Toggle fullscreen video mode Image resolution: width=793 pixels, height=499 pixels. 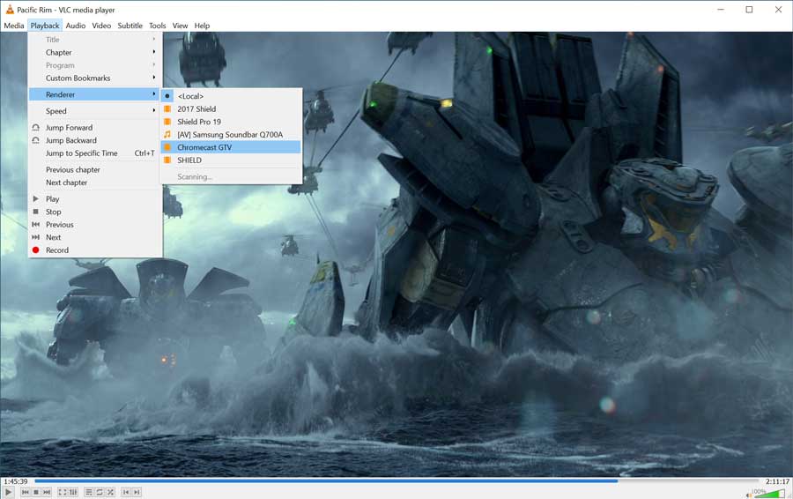tap(63, 492)
